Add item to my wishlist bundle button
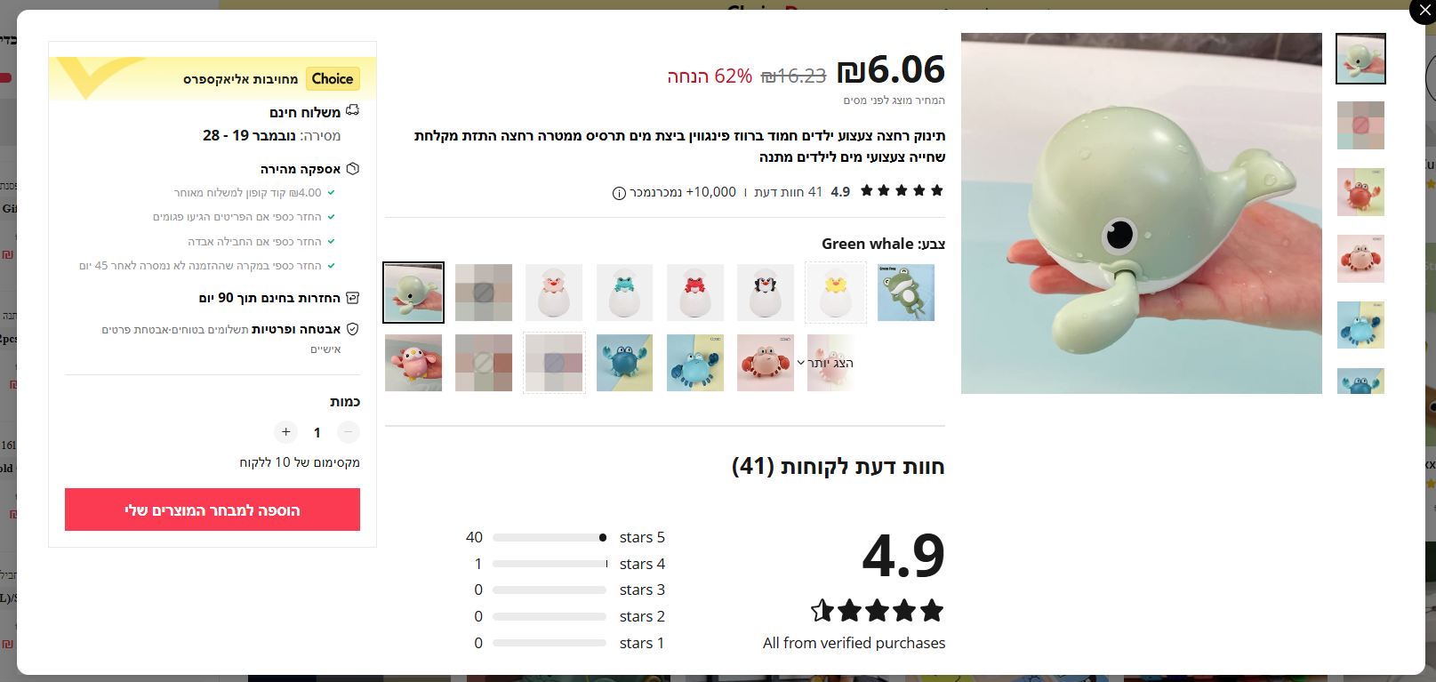Viewport: 1436px width, 682px height. pyautogui.click(x=213, y=509)
